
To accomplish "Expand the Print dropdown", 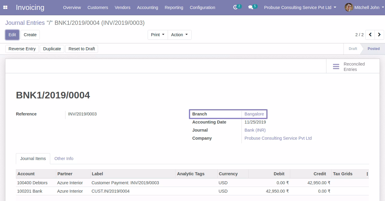I will (158, 35).
